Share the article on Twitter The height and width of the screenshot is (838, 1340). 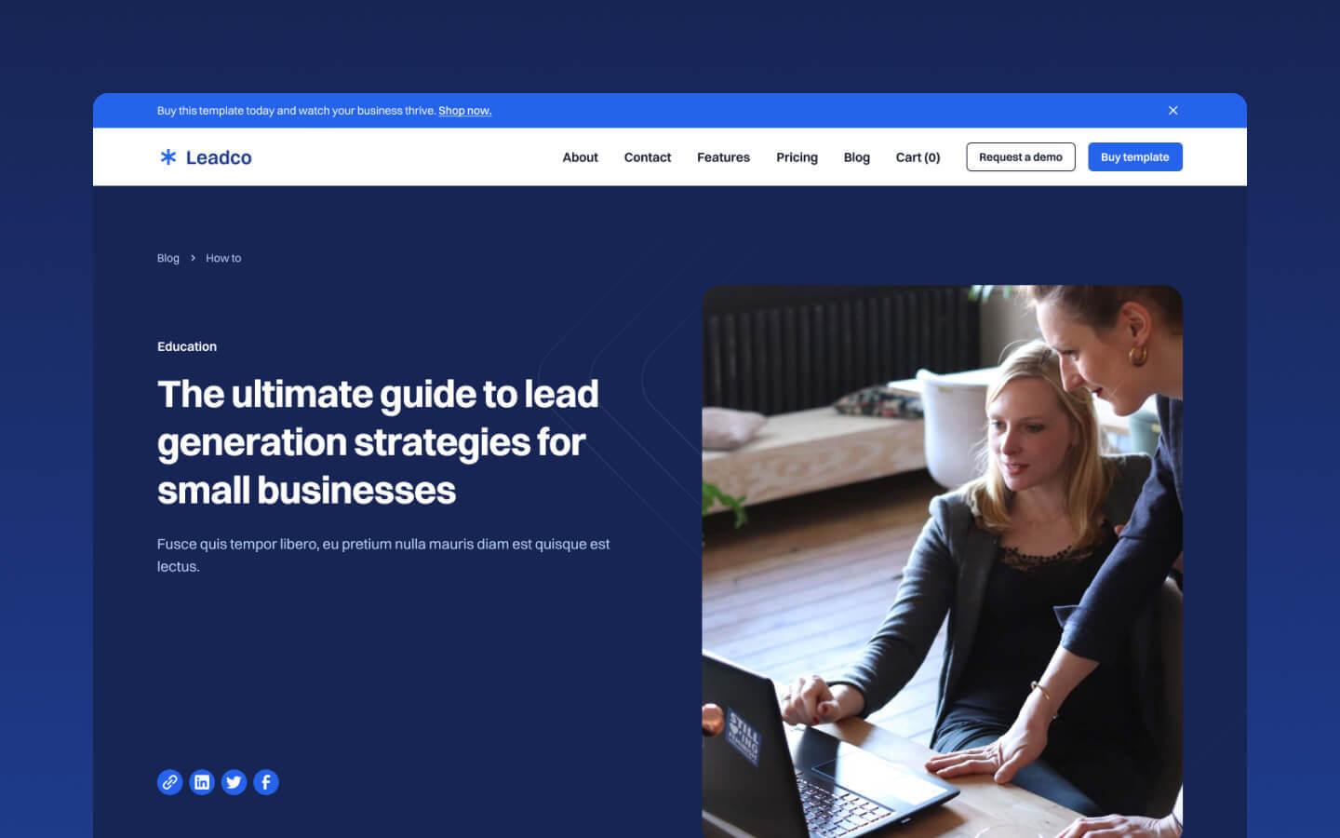click(234, 782)
